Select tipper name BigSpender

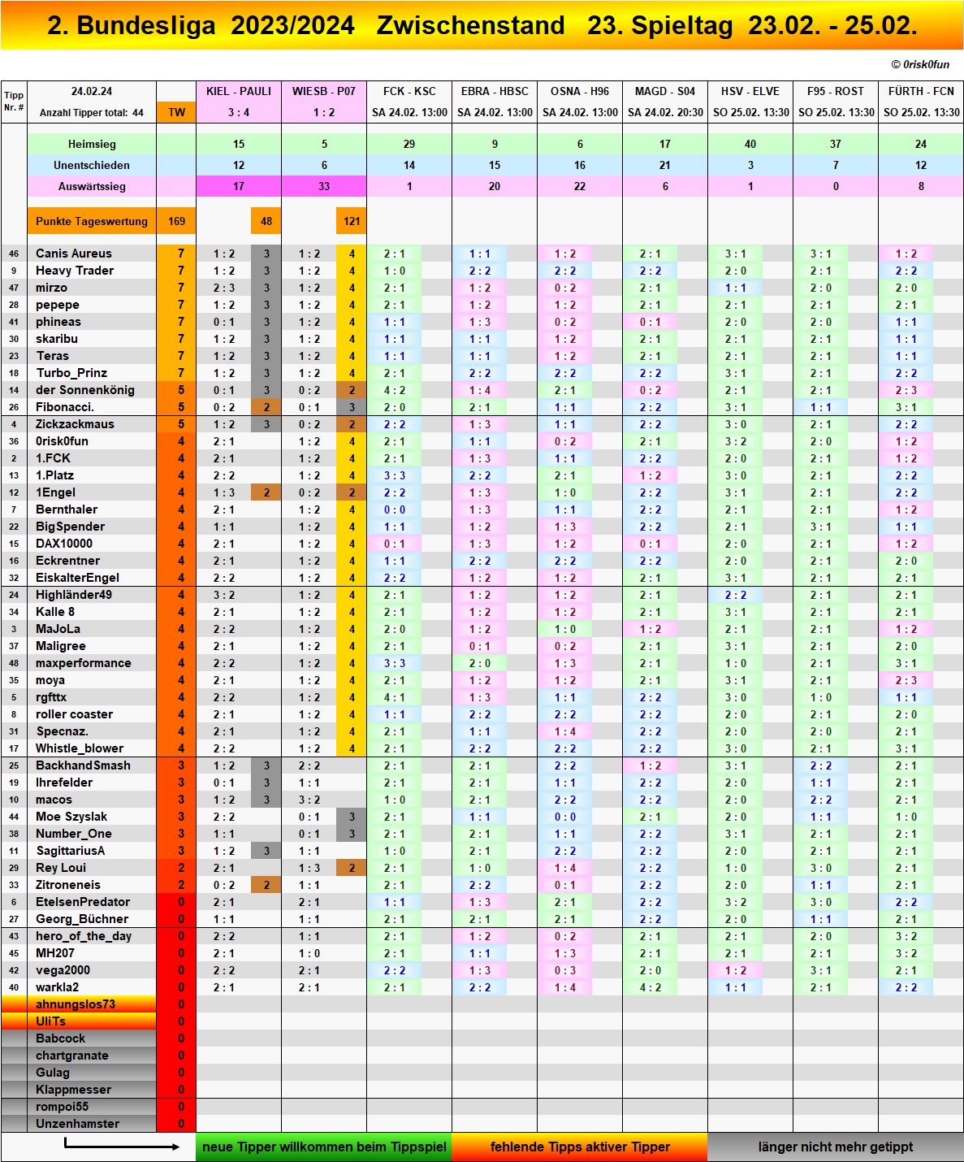click(x=70, y=527)
